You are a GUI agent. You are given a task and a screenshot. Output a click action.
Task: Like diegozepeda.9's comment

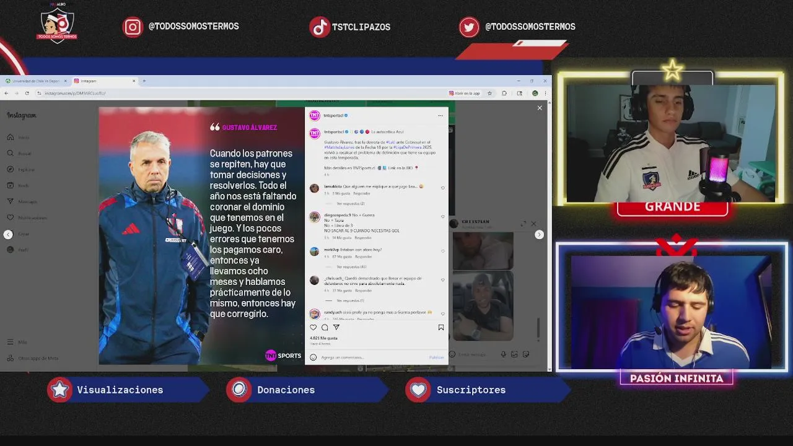[x=442, y=217]
